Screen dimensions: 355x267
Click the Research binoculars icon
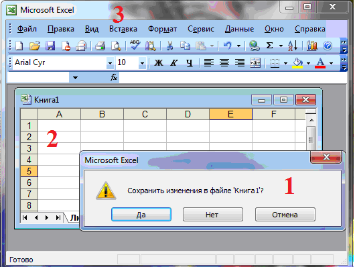click(150, 46)
